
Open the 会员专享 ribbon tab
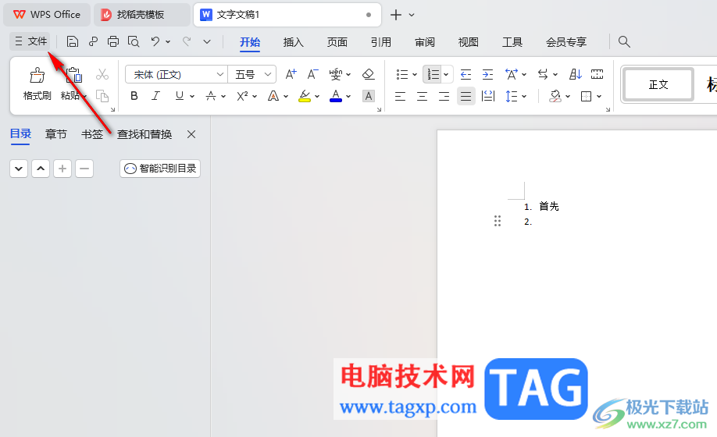pyautogui.click(x=566, y=42)
